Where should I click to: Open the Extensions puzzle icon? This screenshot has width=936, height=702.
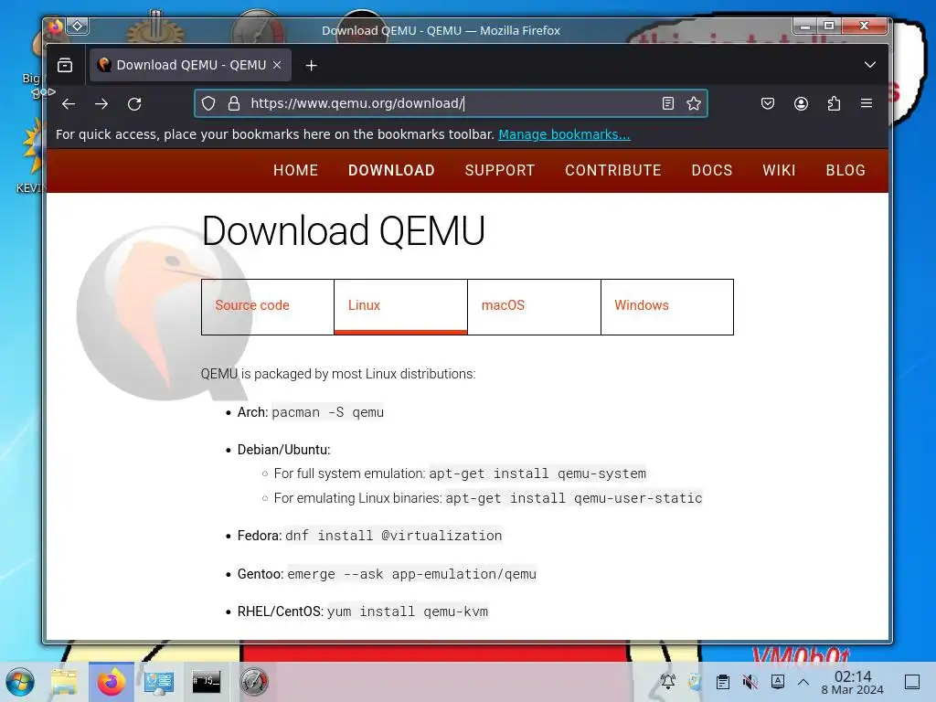pos(834,103)
